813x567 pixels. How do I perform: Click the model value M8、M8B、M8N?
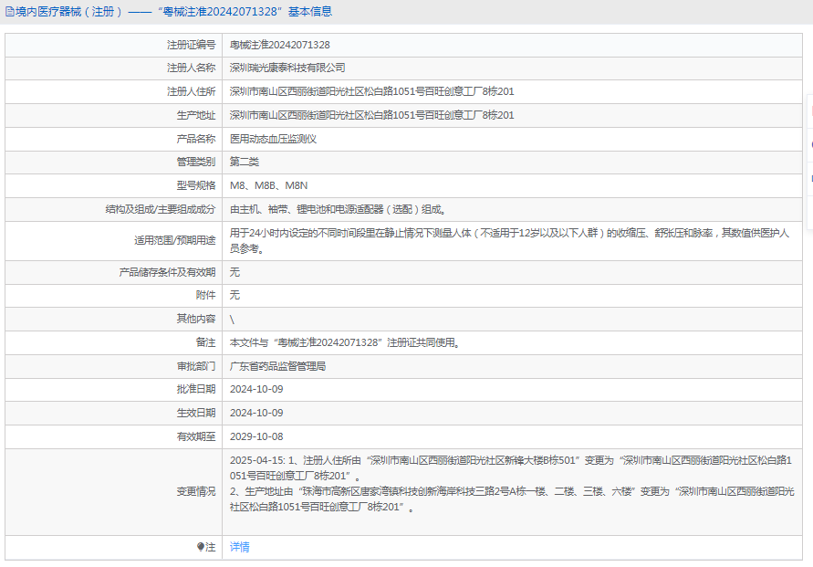click(x=268, y=185)
